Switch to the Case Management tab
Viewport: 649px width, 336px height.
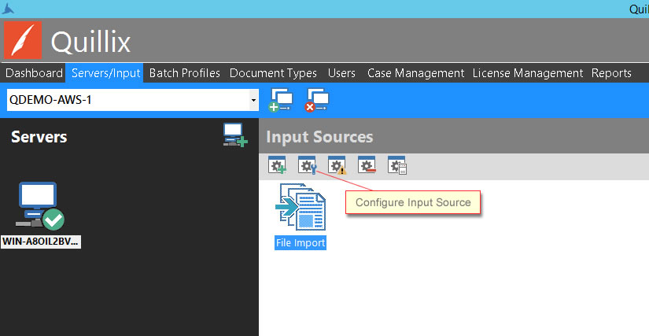point(415,73)
